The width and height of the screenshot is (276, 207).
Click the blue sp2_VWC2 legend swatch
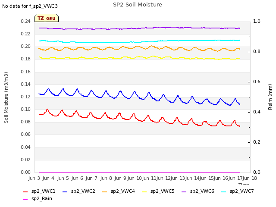65,191
